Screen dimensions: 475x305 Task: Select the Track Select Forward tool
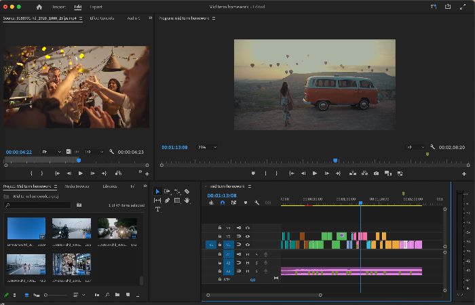[x=167, y=192]
